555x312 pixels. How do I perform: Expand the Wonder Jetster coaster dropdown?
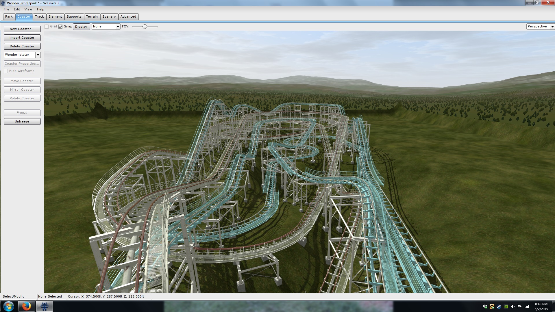(x=38, y=55)
